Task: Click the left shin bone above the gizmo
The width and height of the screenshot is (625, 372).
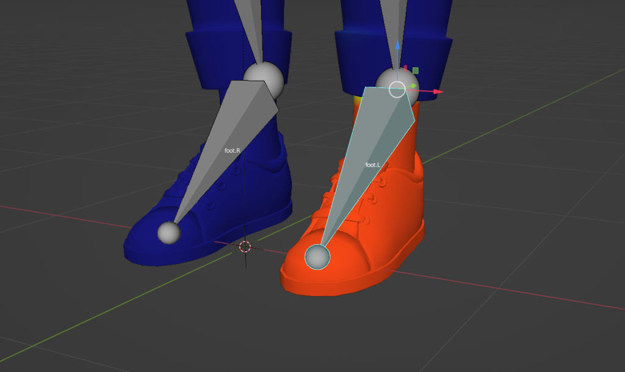Action: (x=391, y=15)
